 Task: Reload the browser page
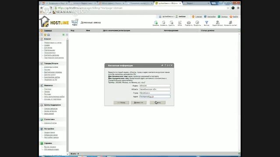[x=51, y=8]
